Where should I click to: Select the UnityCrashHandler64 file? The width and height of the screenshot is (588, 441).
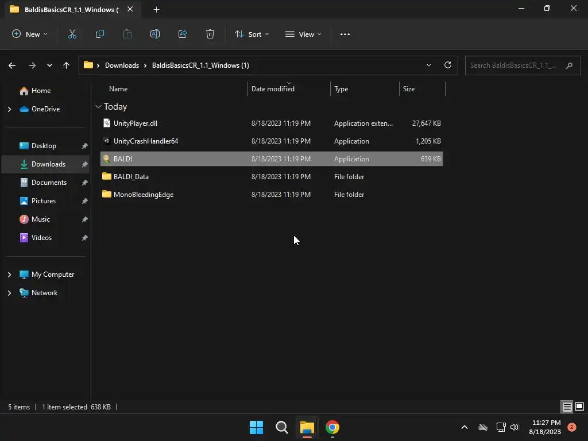pos(272,141)
